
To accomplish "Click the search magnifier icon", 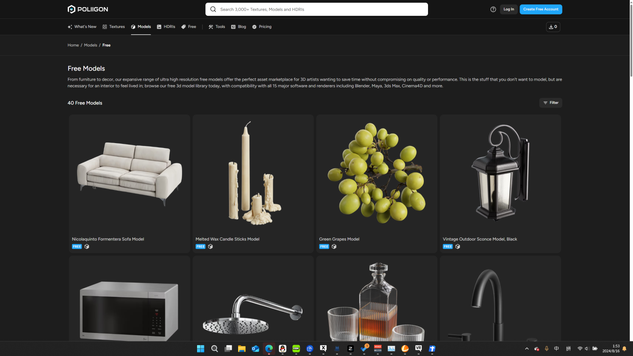I will 213,9.
